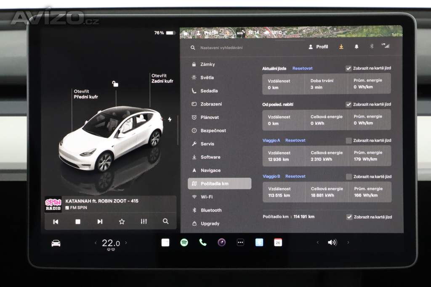Screen dimensions: 431x287
Task: Check Zobrazit na kartě for Viaggio B
Action: click(349, 177)
